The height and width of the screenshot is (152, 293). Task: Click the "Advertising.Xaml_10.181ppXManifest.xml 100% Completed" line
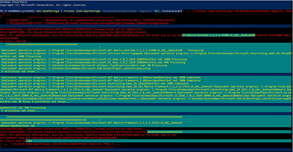pyautogui.click(x=95, y=84)
